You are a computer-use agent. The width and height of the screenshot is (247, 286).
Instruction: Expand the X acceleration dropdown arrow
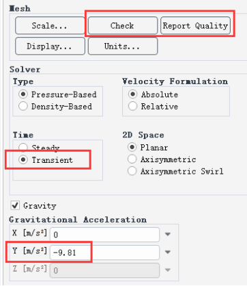click(168, 234)
